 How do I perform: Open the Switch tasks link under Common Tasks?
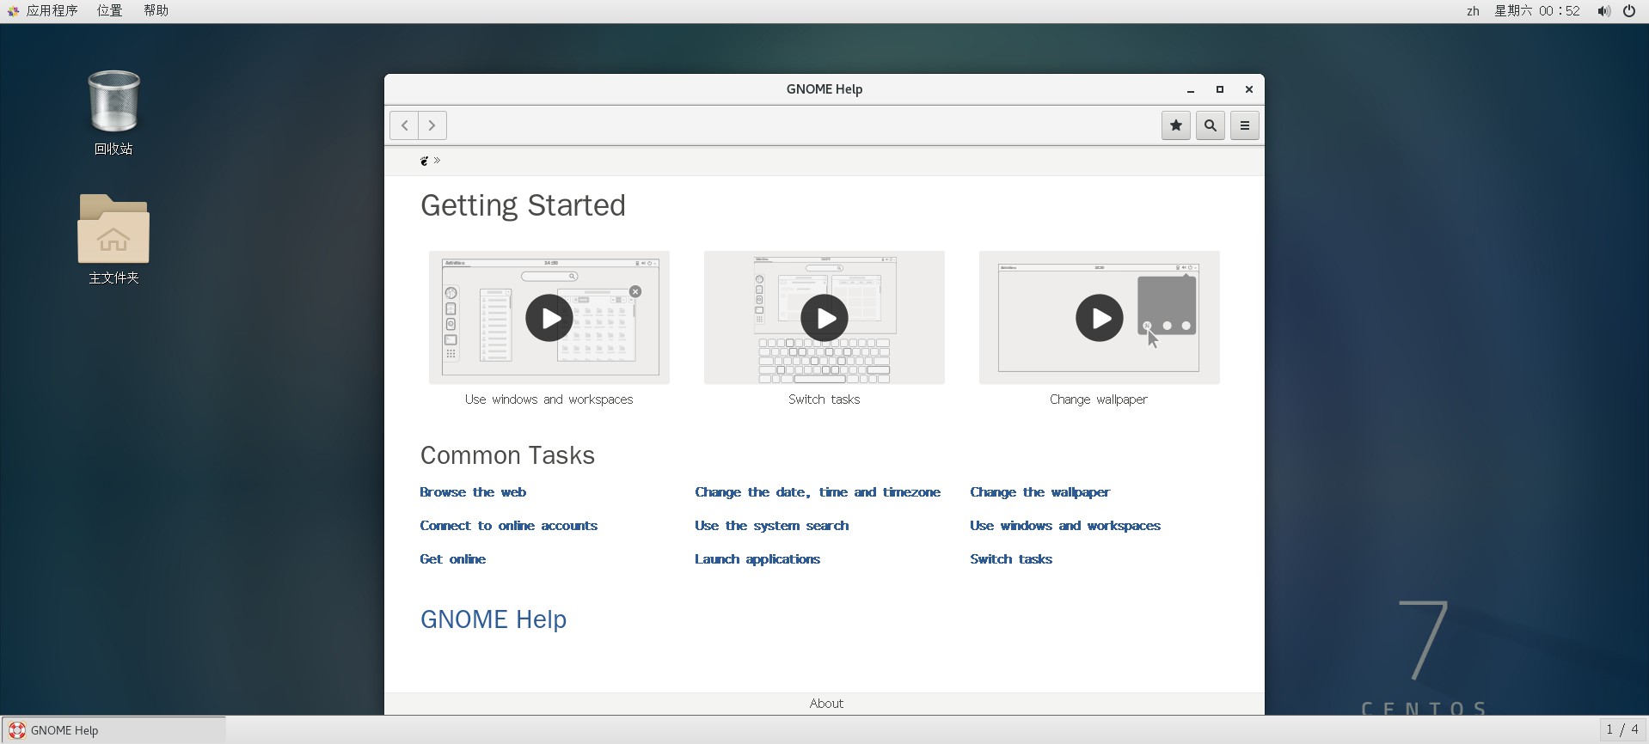pos(1011,559)
